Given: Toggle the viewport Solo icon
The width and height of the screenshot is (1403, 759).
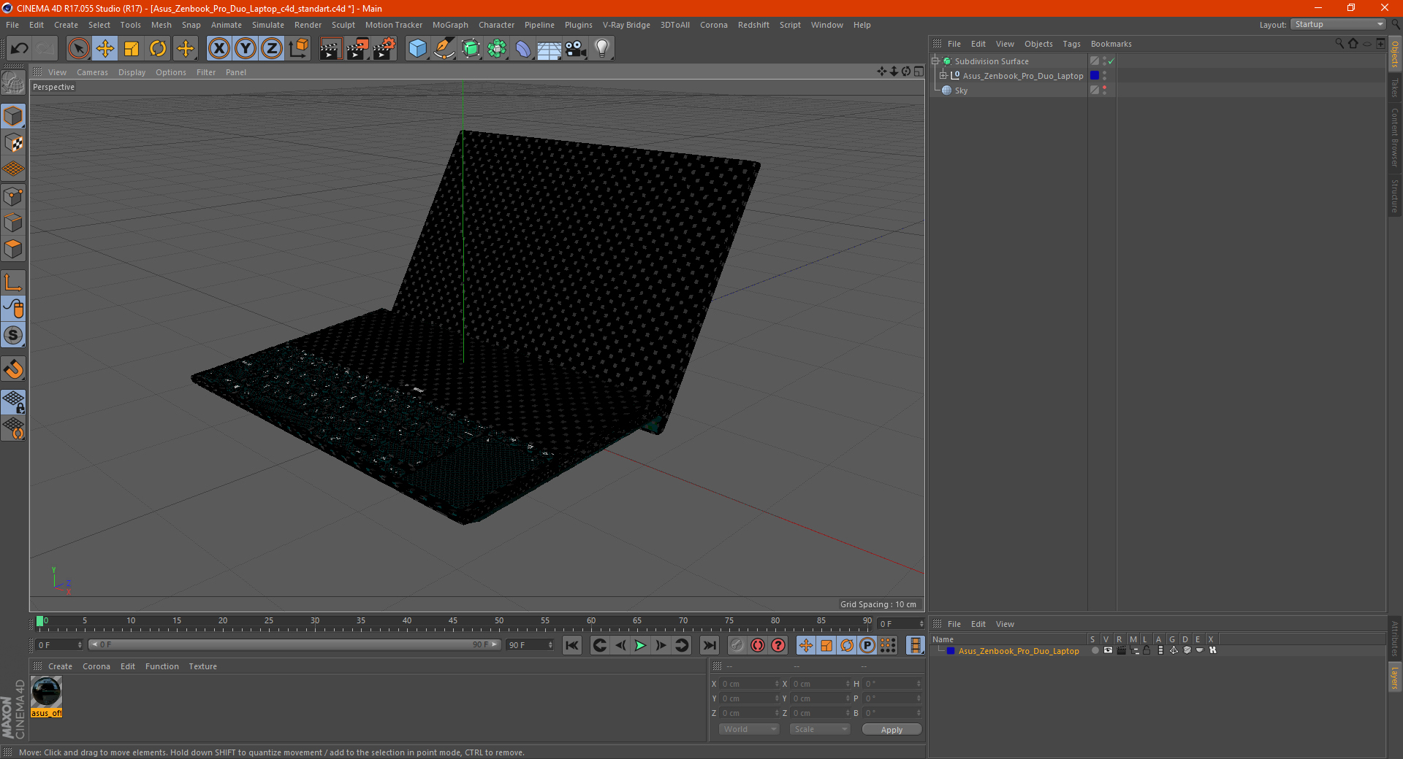Looking at the screenshot, I should point(13,336).
